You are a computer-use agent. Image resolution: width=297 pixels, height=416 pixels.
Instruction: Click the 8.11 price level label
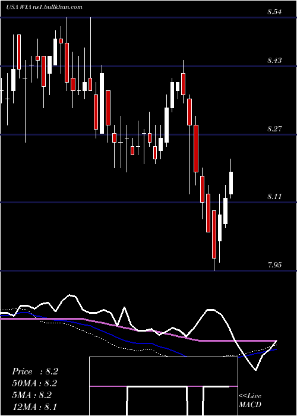[274, 197]
